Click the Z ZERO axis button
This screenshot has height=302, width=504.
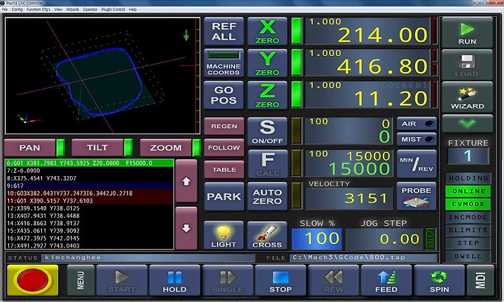pos(267,95)
